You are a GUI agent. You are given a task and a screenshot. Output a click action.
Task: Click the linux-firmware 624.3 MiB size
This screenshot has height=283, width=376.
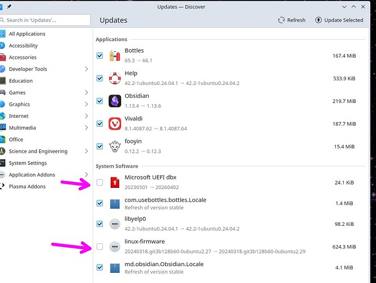tap(344, 247)
